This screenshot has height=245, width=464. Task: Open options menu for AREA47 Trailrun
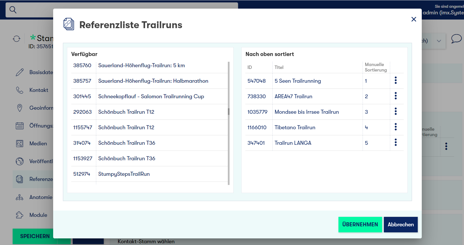click(396, 96)
